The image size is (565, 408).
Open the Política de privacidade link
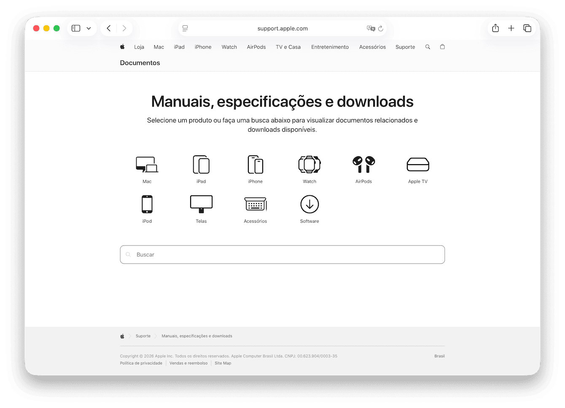(141, 363)
